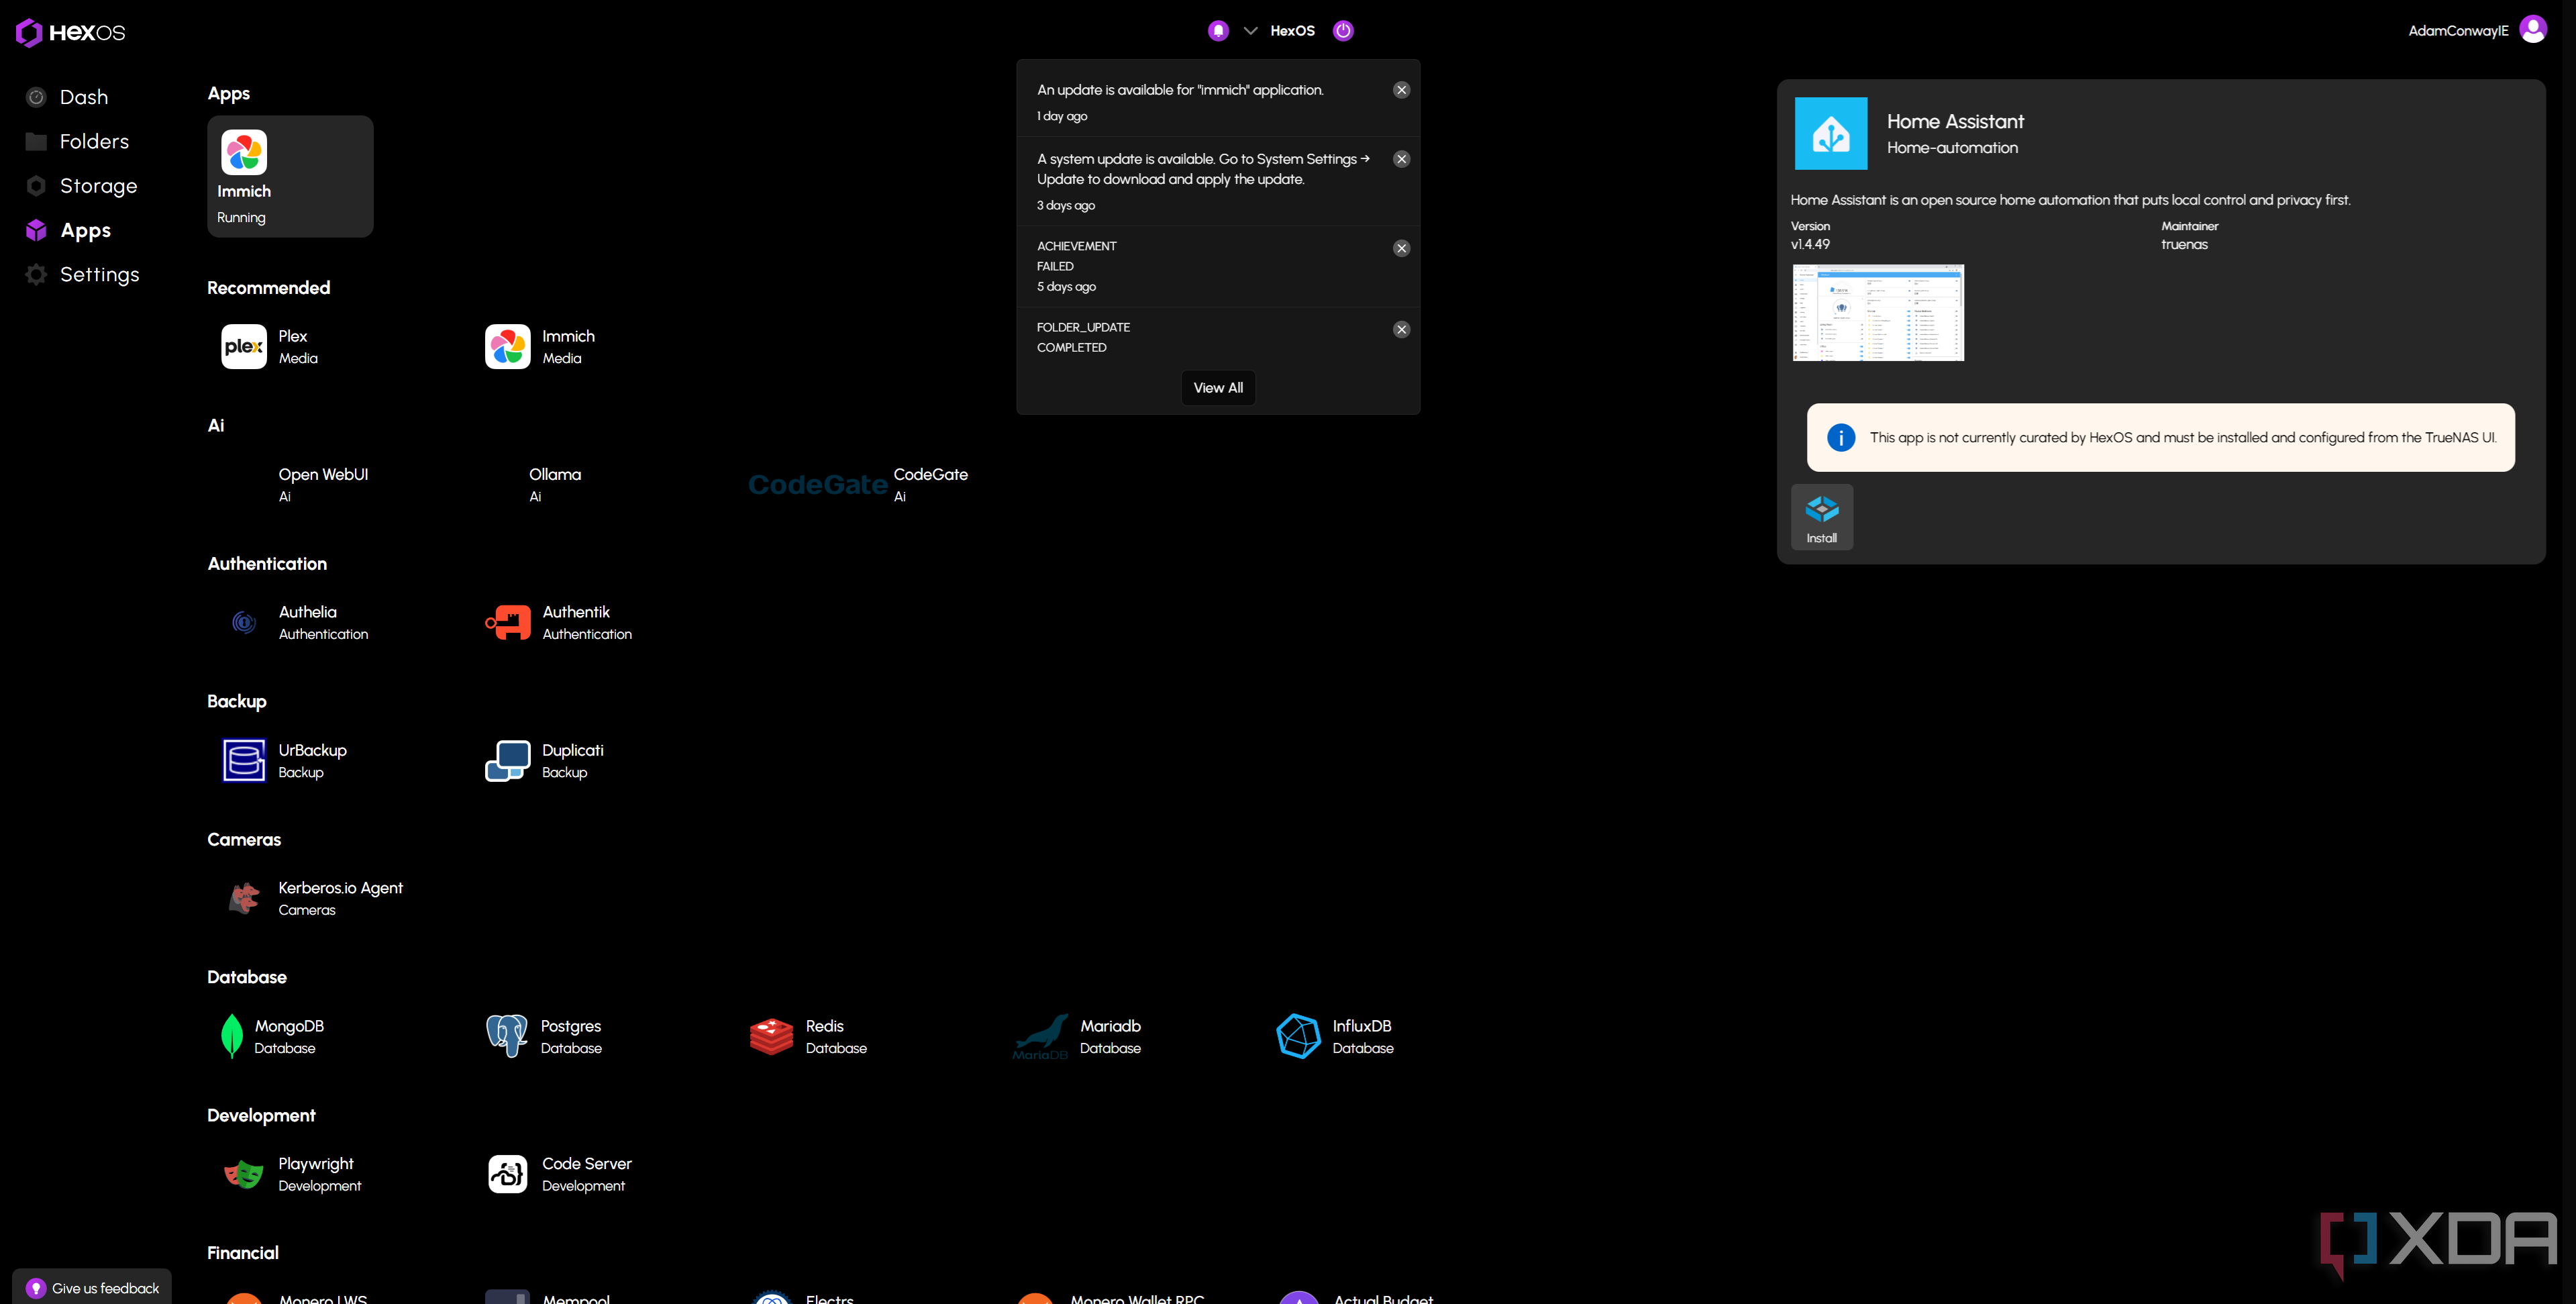Dismiss the immich update notification
Viewport: 2576px width, 1304px height.
tap(1401, 90)
